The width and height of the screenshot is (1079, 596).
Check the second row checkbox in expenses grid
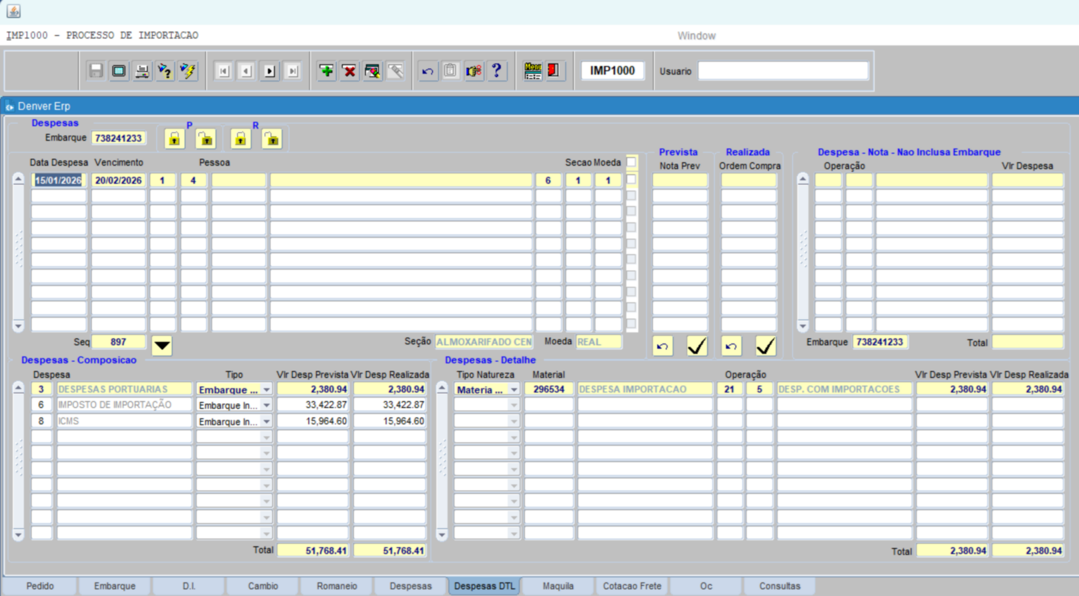click(x=631, y=196)
